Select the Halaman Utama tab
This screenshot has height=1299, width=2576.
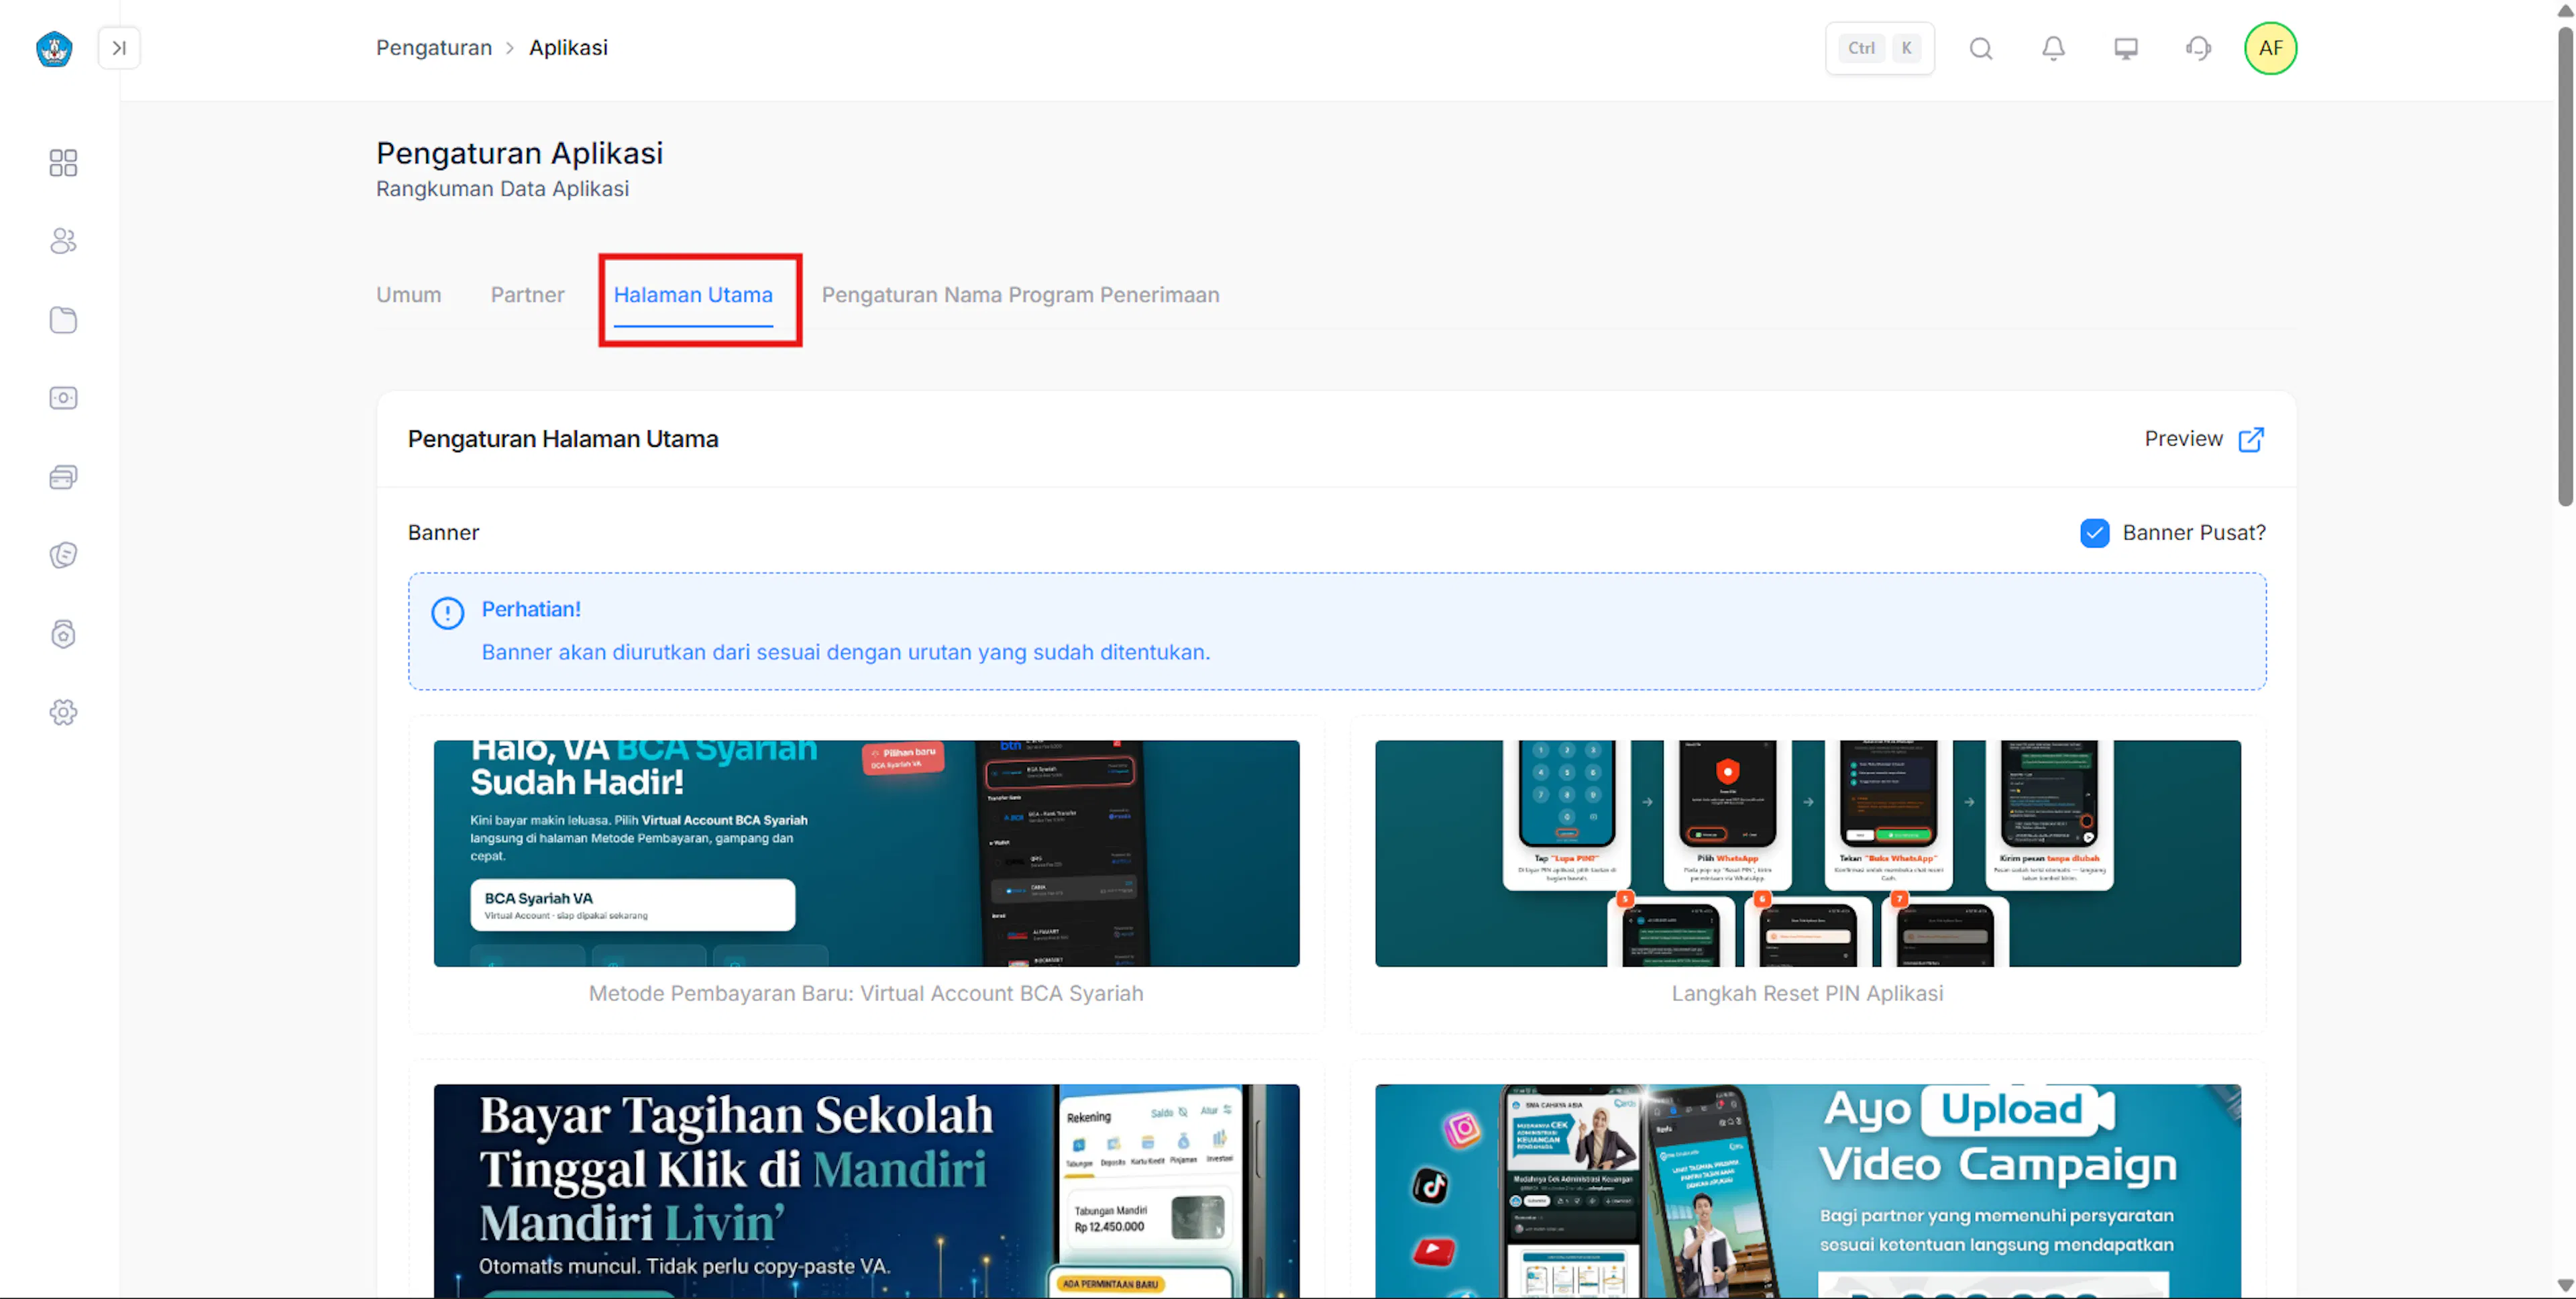[x=693, y=295]
